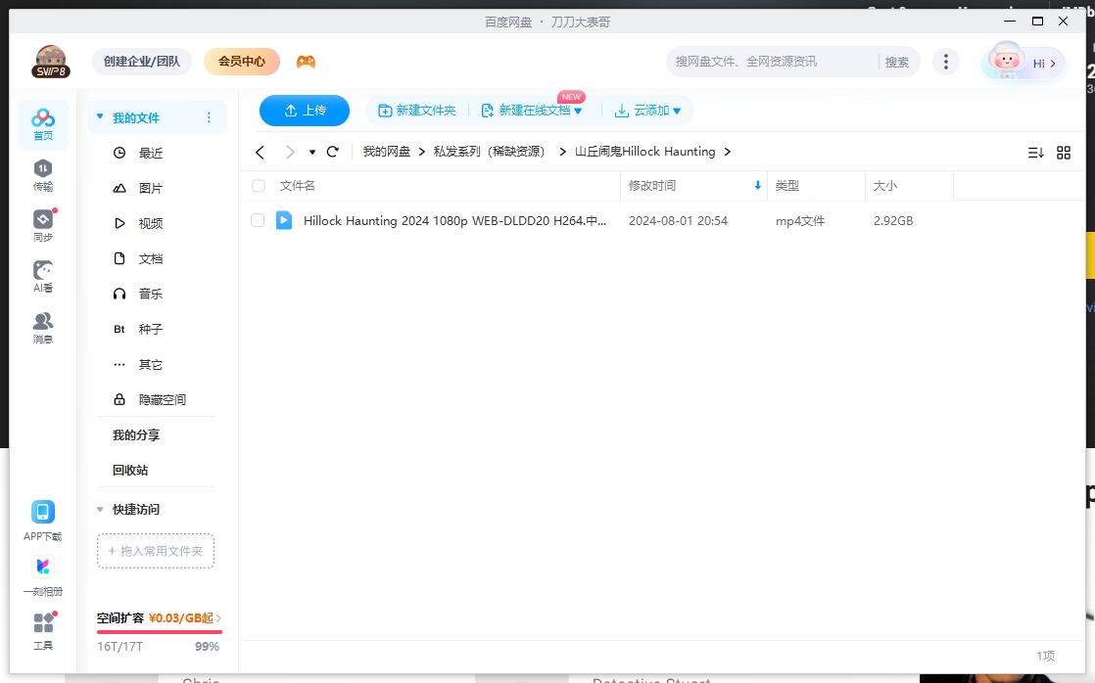Toggle sort direction on 修改时间 column
Image resolution: width=1095 pixels, height=683 pixels.
(x=756, y=185)
